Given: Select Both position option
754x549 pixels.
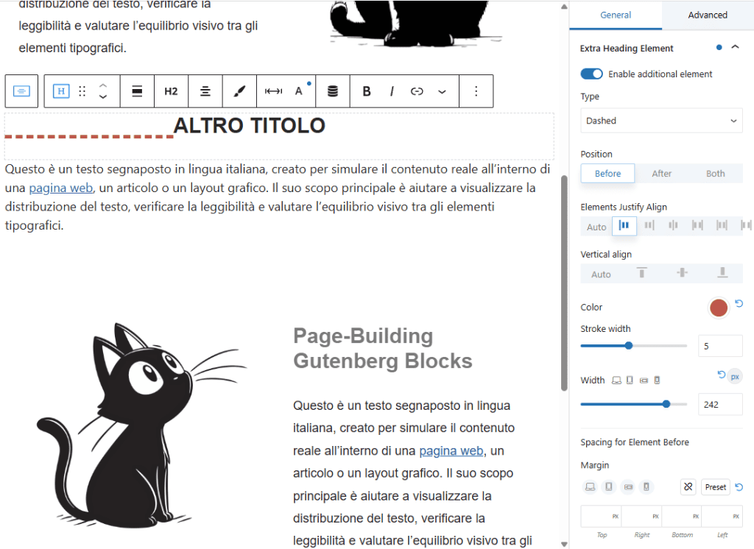Looking at the screenshot, I should click(x=716, y=174).
